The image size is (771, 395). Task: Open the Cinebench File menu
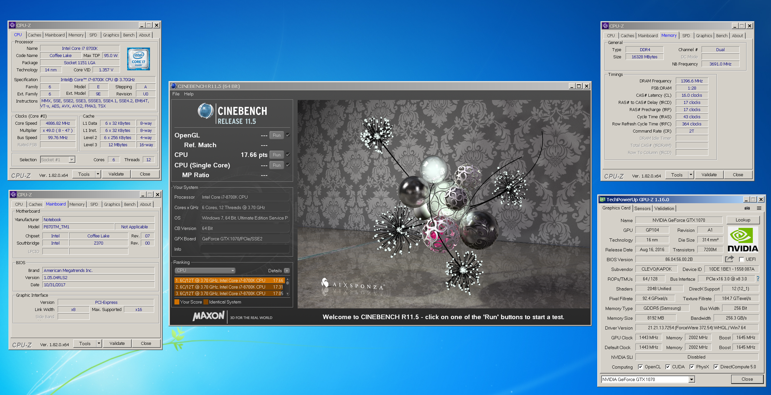176,94
